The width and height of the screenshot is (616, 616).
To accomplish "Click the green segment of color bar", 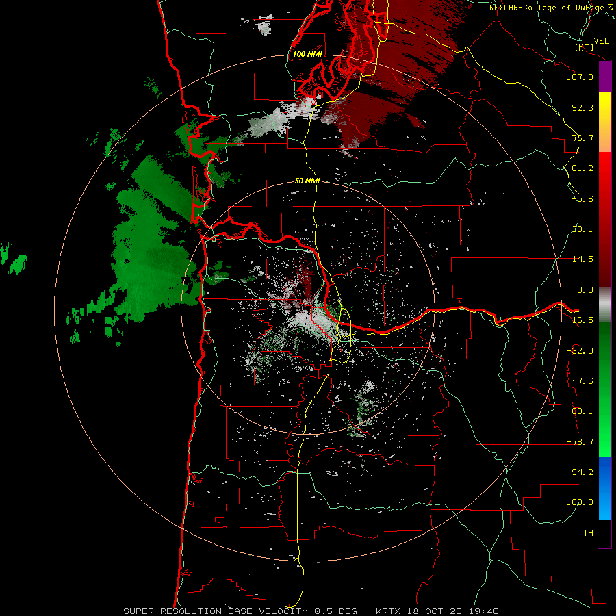I will [x=604, y=389].
